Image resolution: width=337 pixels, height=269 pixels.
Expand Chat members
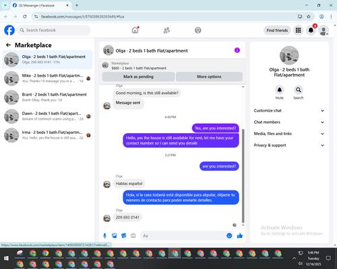(x=289, y=122)
